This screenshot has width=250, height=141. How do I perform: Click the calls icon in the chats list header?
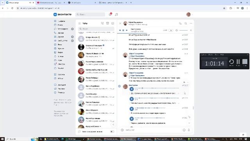(x=102, y=23)
